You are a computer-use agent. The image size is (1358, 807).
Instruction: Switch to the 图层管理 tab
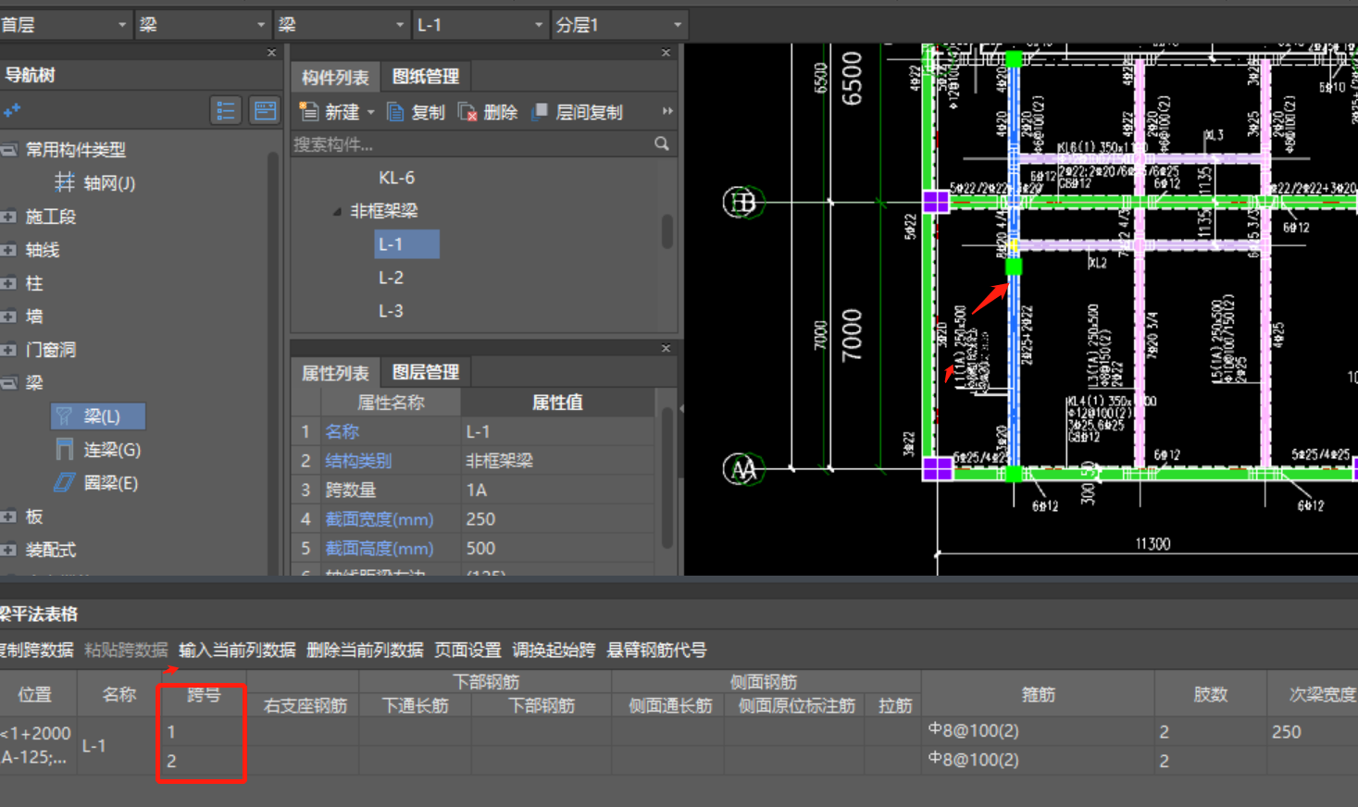coord(425,372)
